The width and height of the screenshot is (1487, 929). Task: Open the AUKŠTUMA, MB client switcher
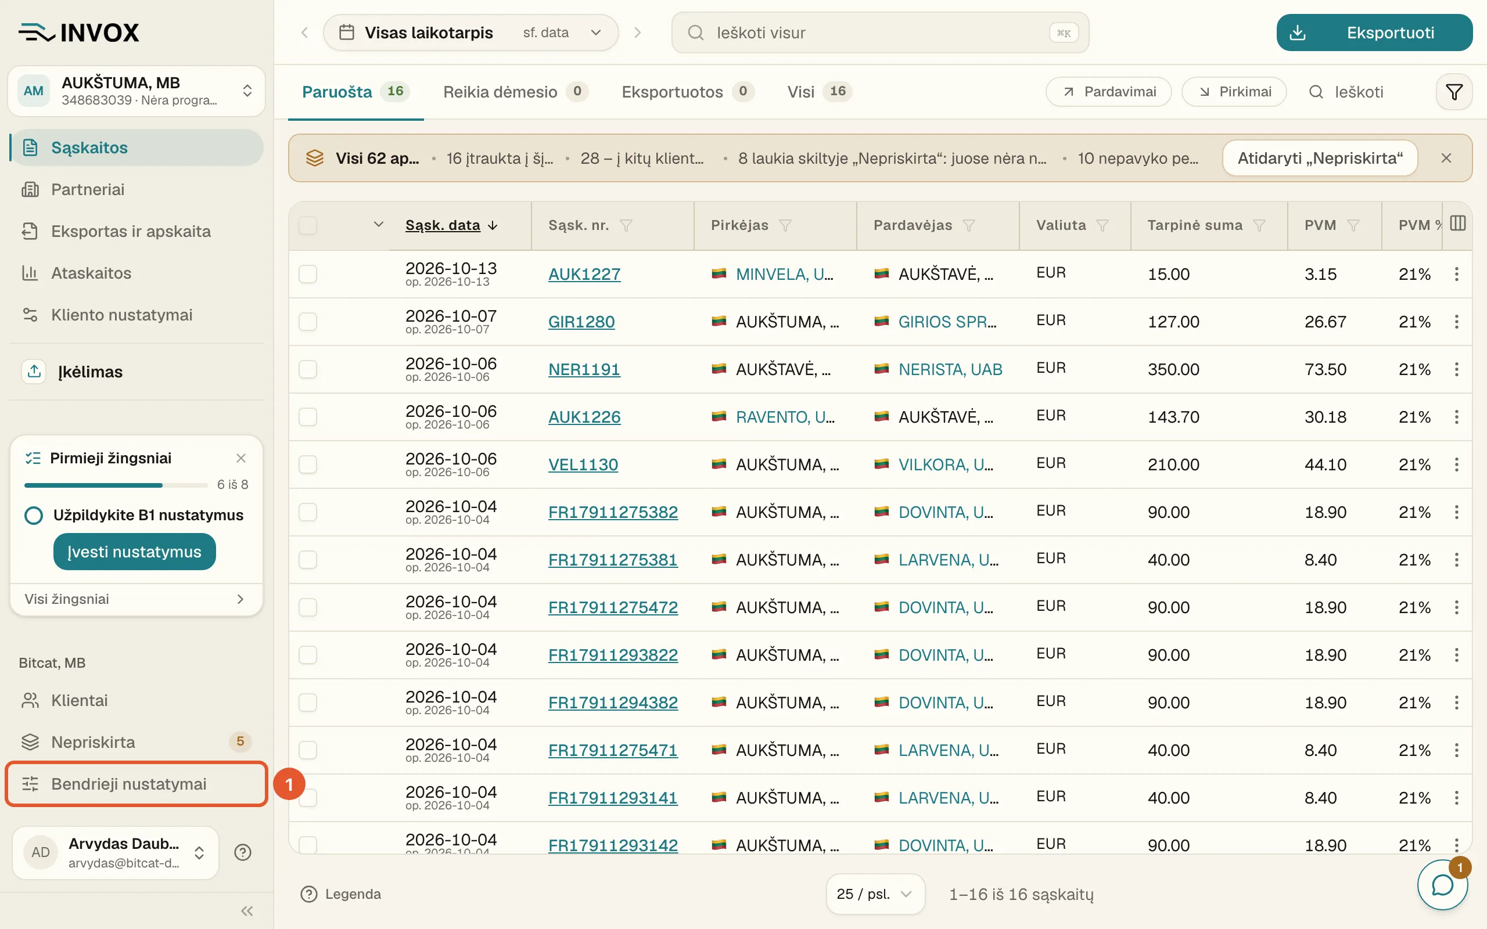pyautogui.click(x=137, y=91)
